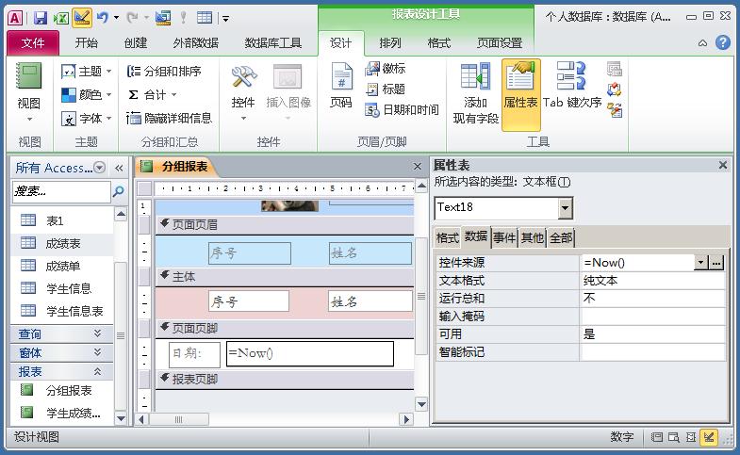
Task: Open the 文件 File tab
Action: (x=33, y=43)
